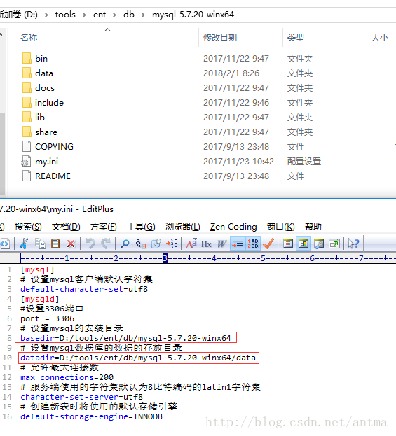Expand chevron after ent in breadcrumb

coord(114,15)
